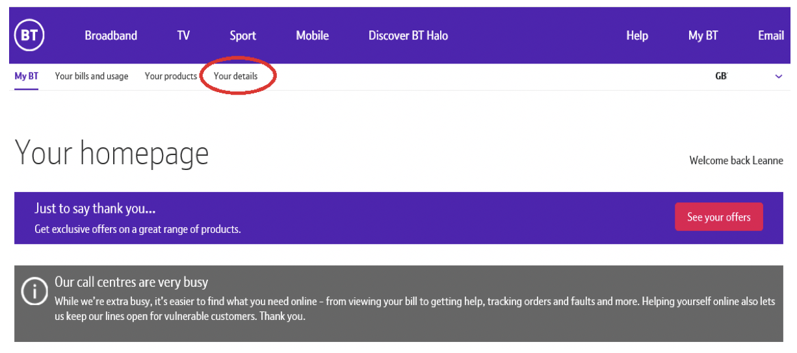The width and height of the screenshot is (797, 353).
Task: Open Email from the top bar
Action: 771,36
